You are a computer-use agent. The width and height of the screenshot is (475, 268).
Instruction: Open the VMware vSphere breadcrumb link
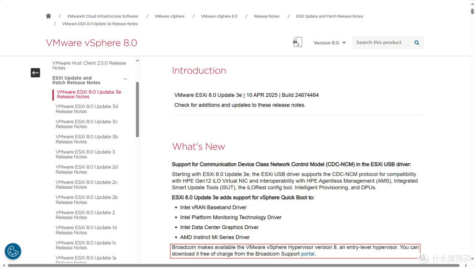pyautogui.click(x=169, y=16)
